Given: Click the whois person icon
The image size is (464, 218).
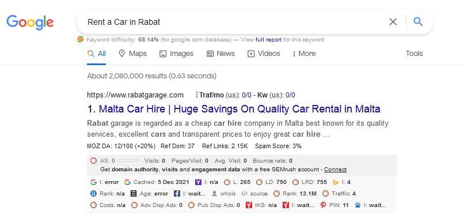Looking at the screenshot, I should (215, 194).
